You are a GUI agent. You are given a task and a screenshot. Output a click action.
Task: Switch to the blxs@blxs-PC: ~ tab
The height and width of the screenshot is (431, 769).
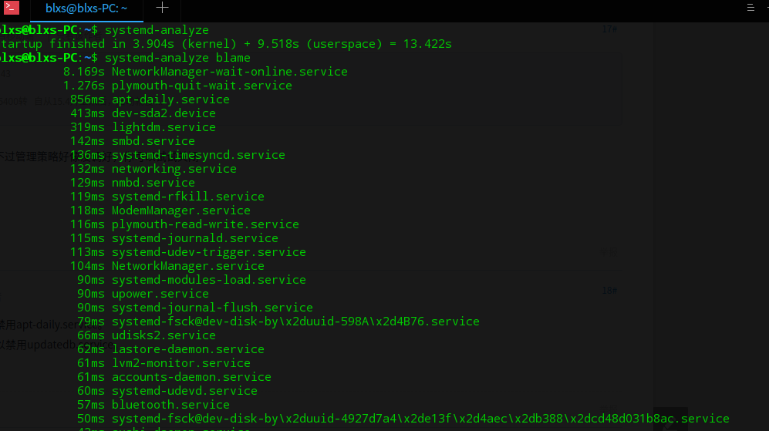click(86, 8)
